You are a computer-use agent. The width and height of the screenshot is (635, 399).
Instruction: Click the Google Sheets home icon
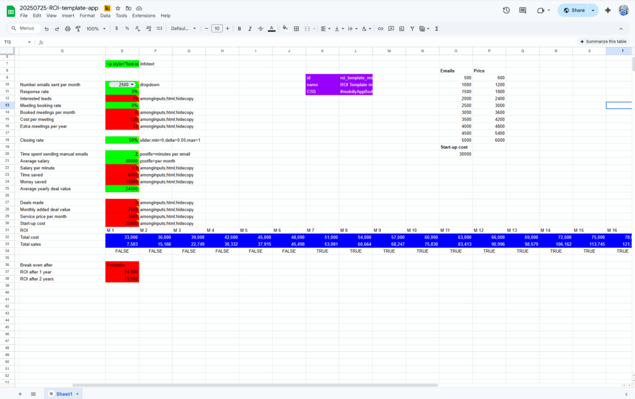[x=11, y=11]
